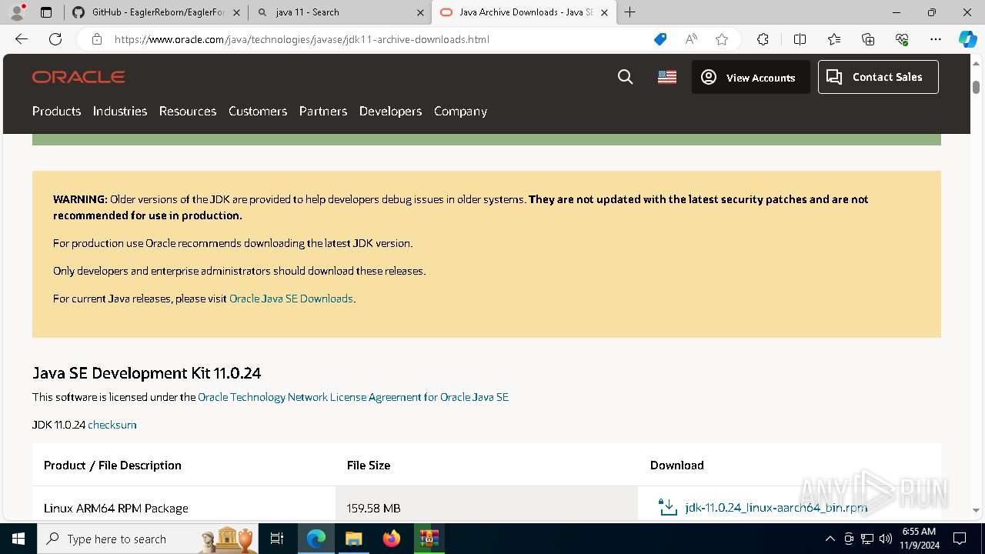The height and width of the screenshot is (554, 985).
Task: Open Resources menu
Action: [x=188, y=111]
